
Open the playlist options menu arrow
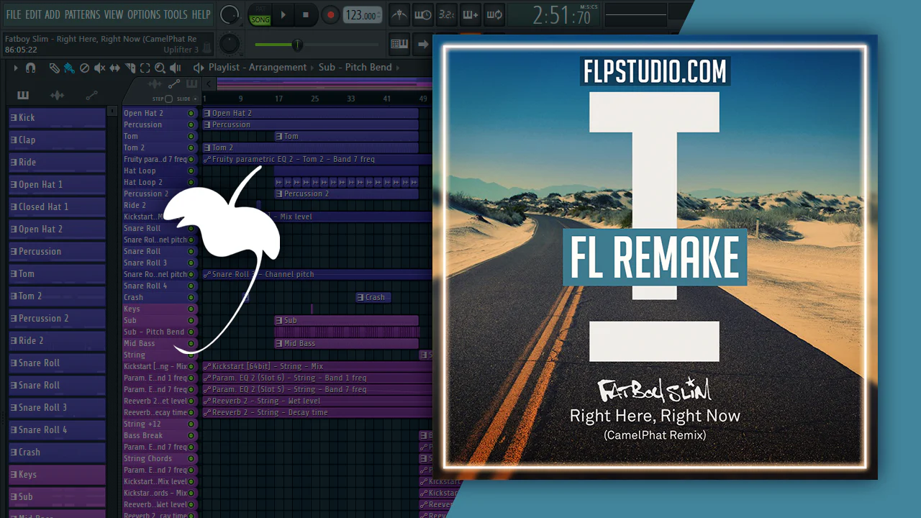(16, 68)
